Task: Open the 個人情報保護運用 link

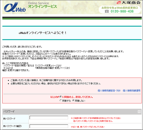Action: (x=132, y=90)
